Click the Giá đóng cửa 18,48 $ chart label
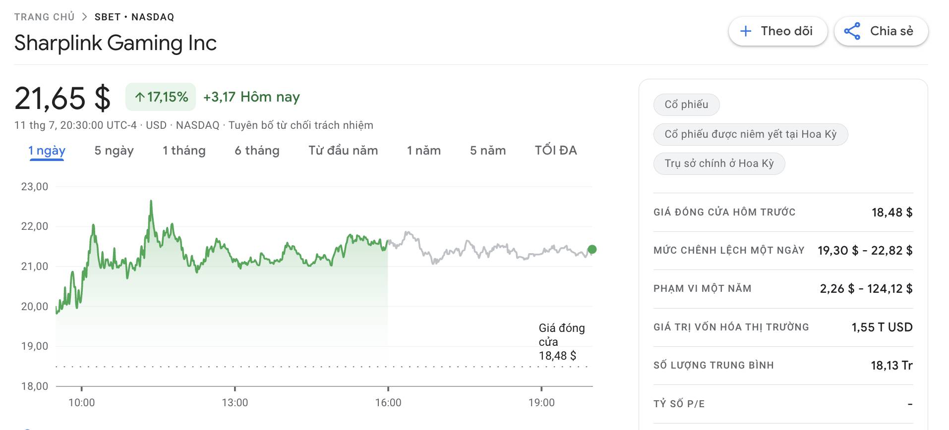This screenshot has width=949, height=430. (x=562, y=342)
